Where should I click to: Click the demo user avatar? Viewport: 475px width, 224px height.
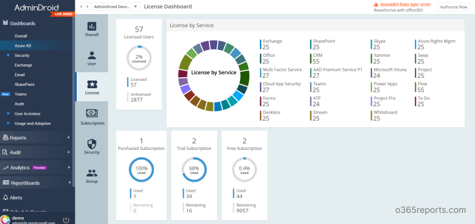click(5, 220)
